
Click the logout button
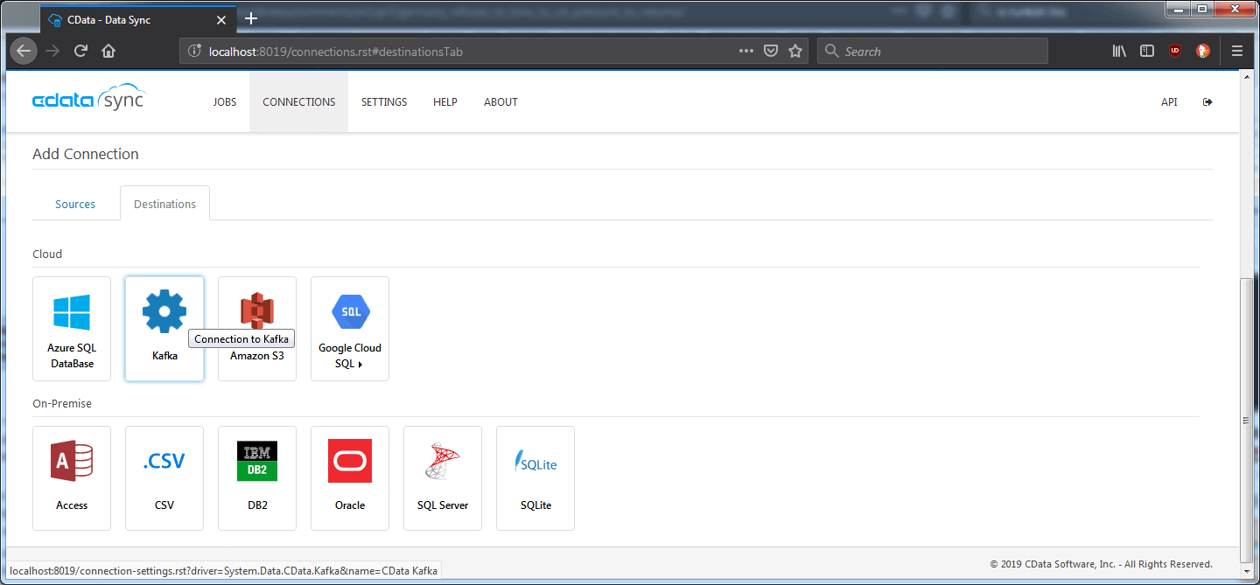coord(1207,101)
